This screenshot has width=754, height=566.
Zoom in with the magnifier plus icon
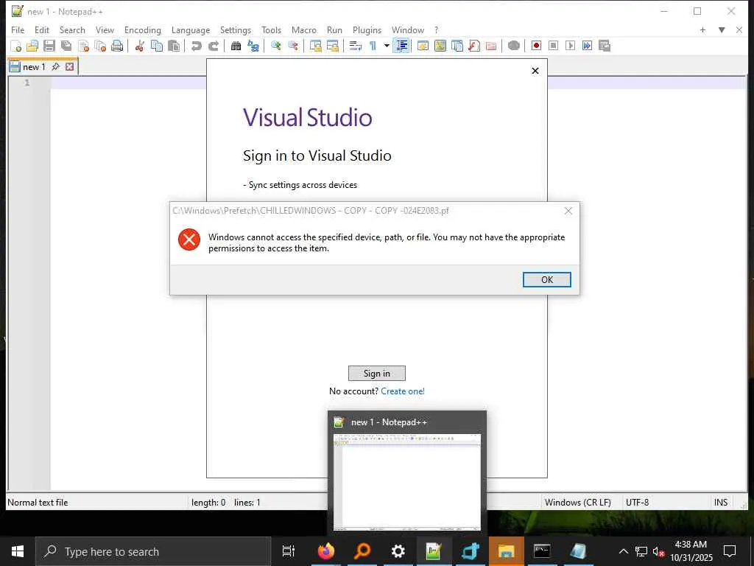pos(275,46)
